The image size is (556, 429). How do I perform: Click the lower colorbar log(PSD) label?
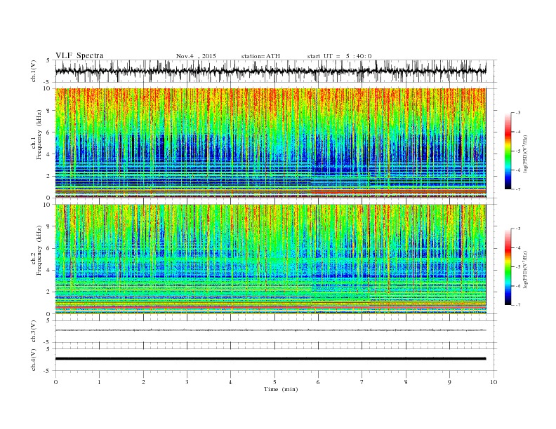click(x=527, y=269)
